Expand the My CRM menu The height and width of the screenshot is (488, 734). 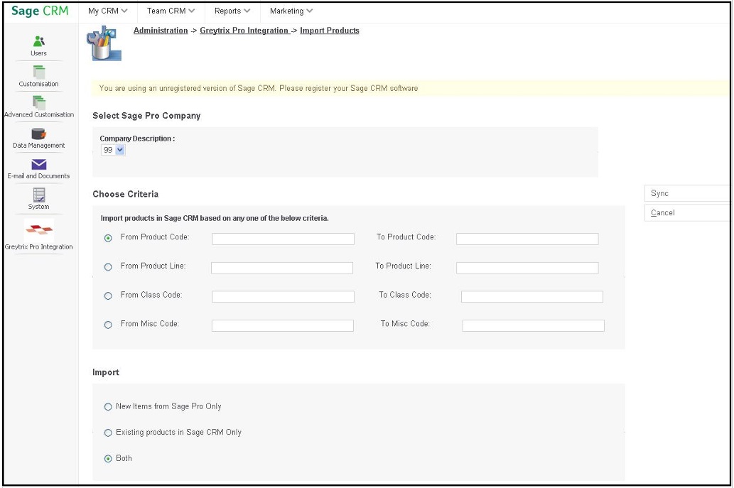pyautogui.click(x=108, y=11)
